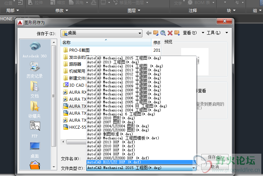This screenshot has width=263, height=176.
Task: Select the HKCZ-55 drawing file
Action: 75,127
